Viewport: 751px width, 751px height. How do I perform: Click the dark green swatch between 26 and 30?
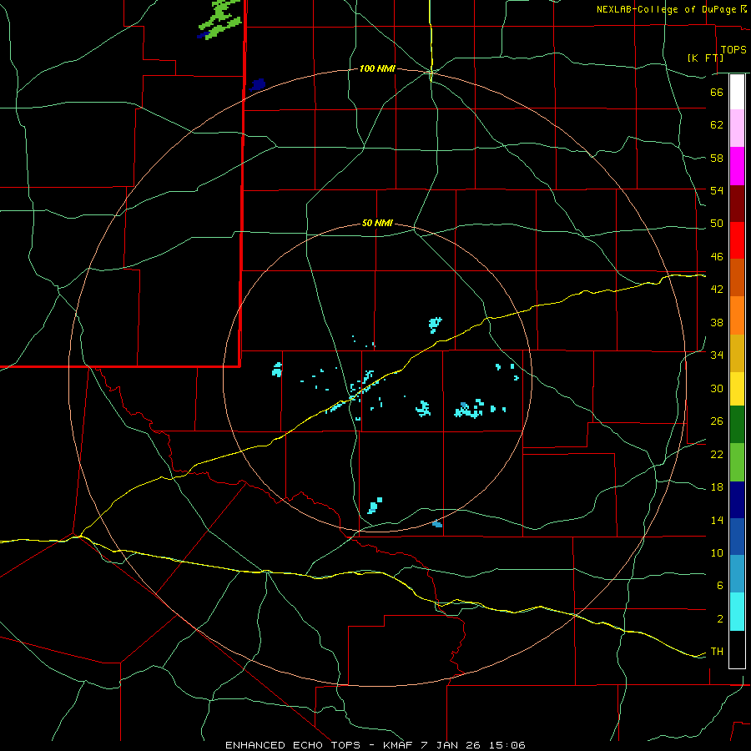pos(737,425)
